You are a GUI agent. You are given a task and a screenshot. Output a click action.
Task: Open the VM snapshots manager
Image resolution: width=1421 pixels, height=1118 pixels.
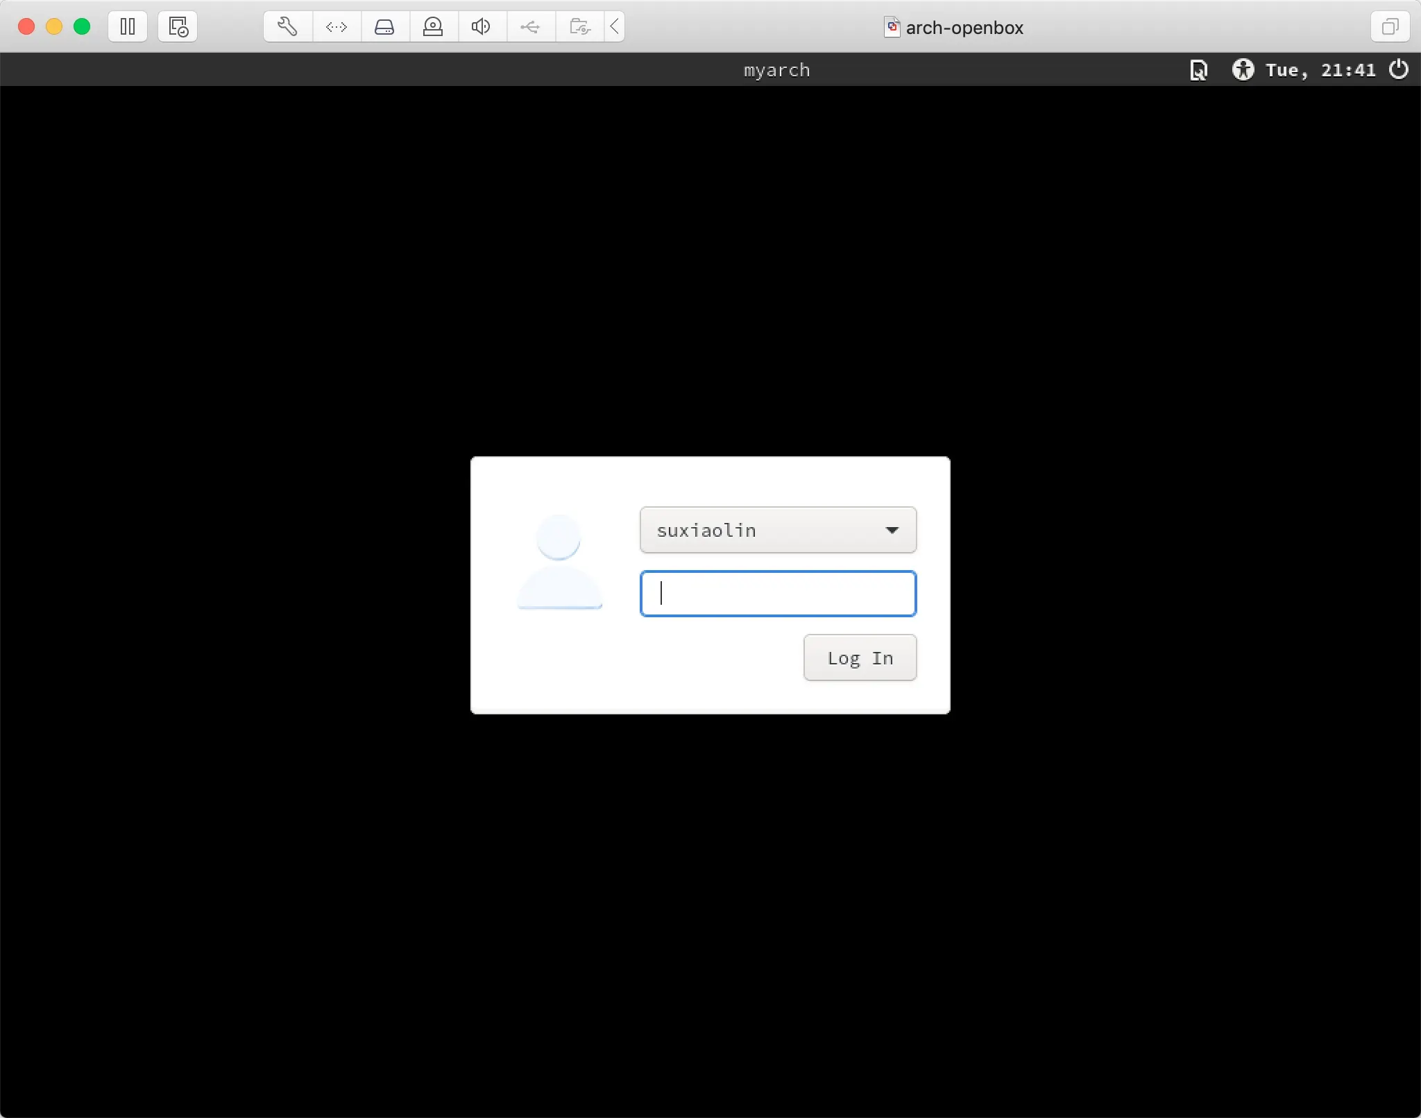pyautogui.click(x=178, y=27)
